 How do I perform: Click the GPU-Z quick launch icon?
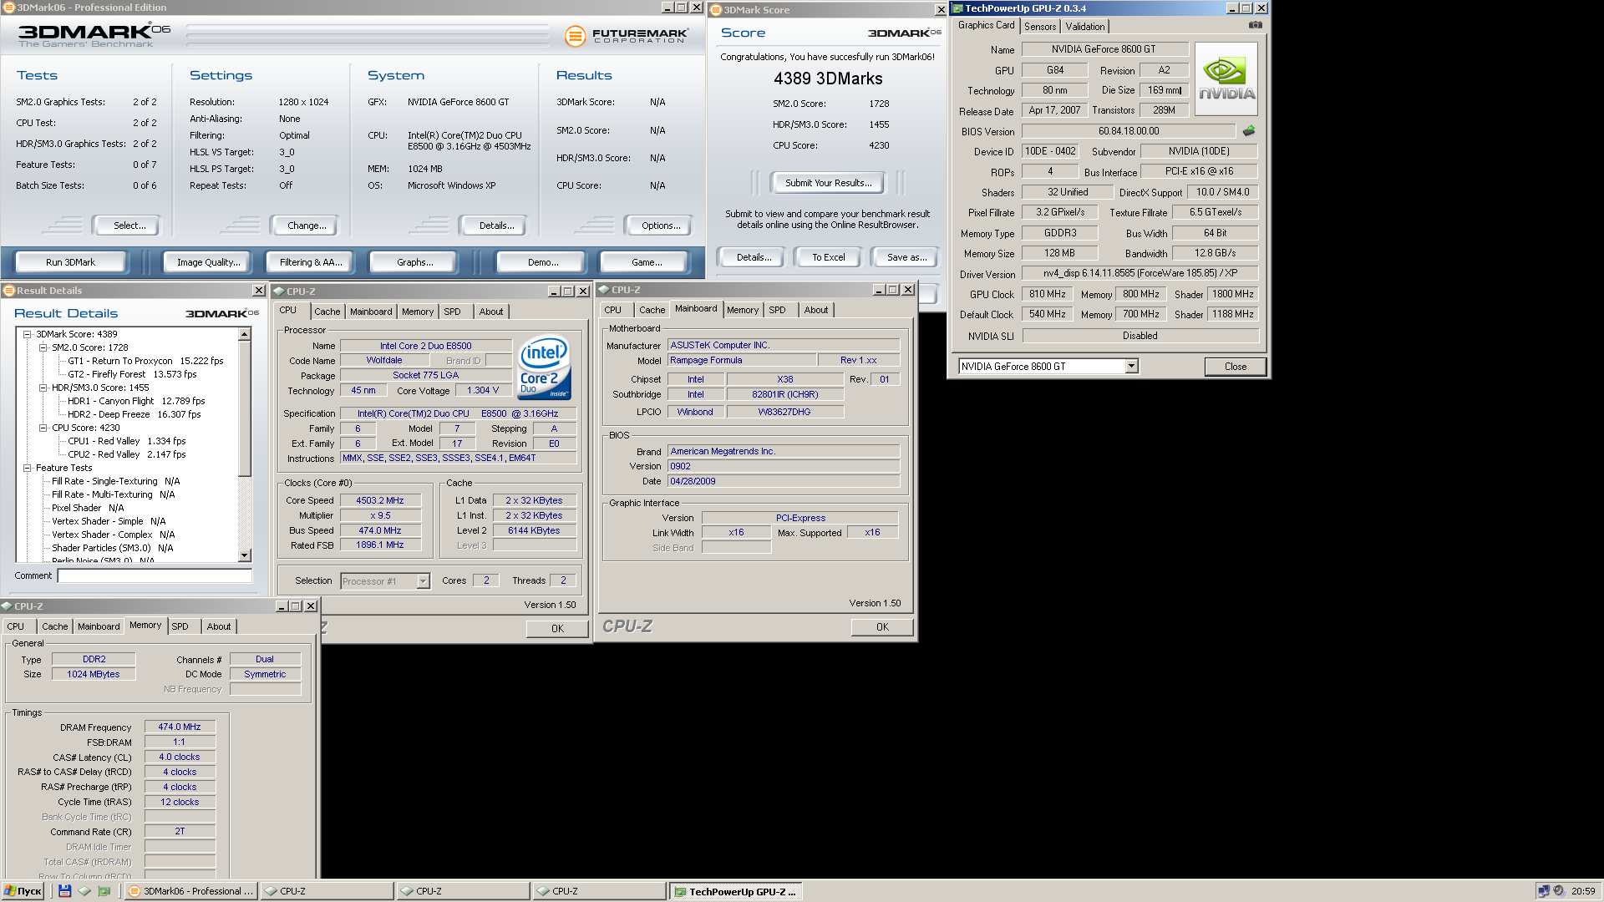click(x=104, y=891)
